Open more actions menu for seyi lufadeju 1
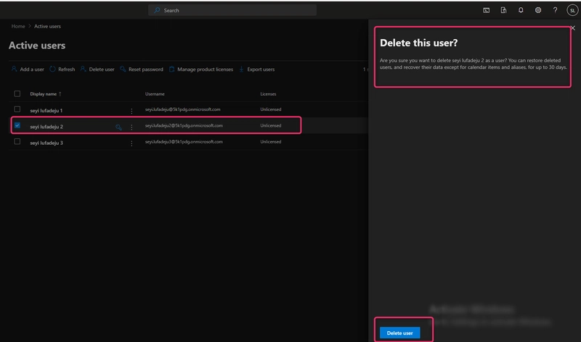 (131, 111)
